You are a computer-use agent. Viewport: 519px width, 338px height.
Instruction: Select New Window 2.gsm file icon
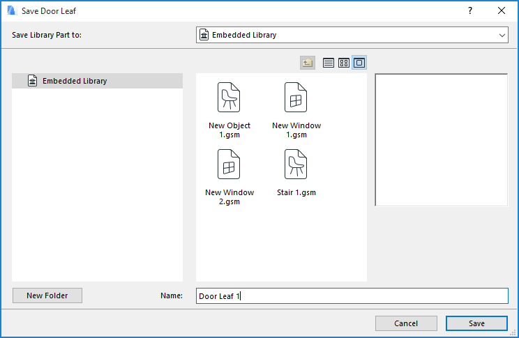click(229, 164)
